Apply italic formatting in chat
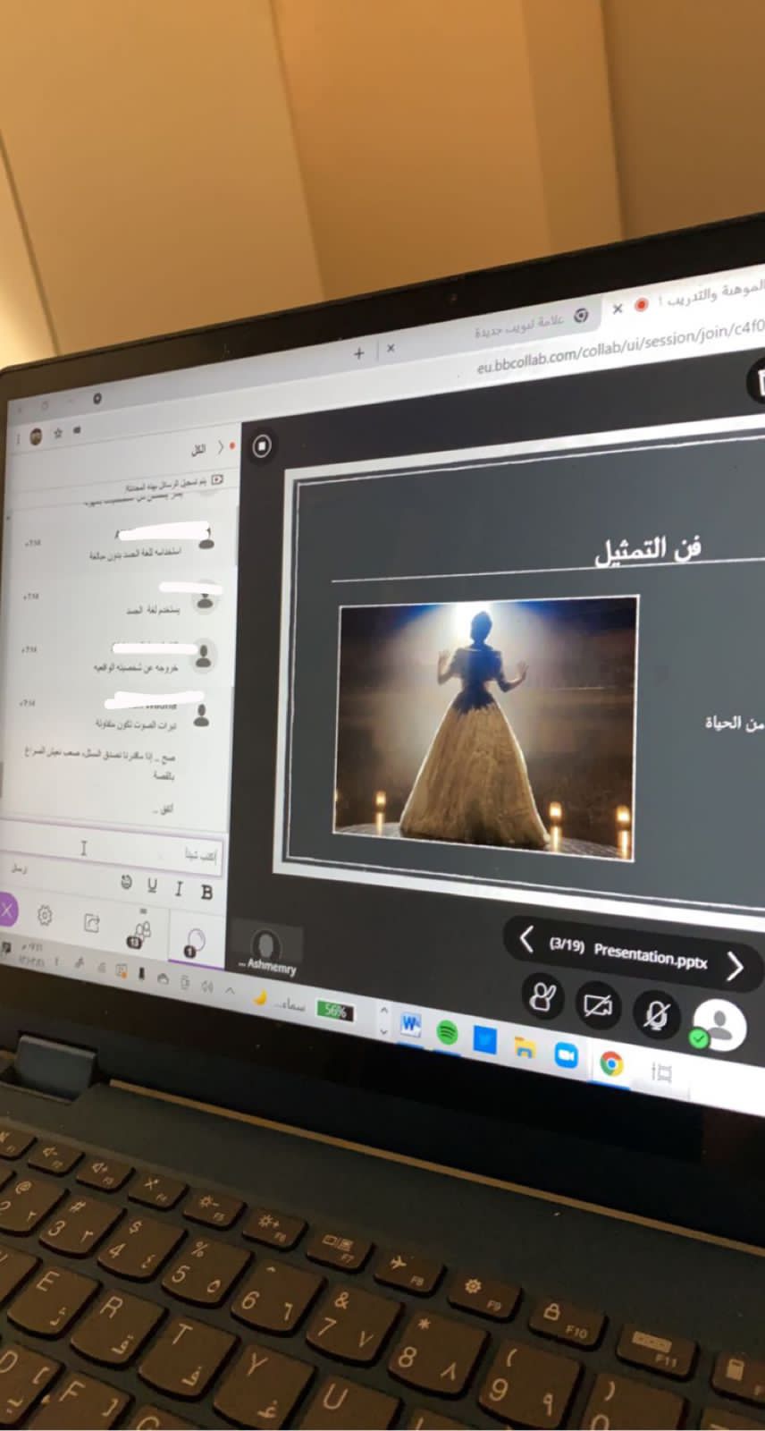 pos(179,888)
